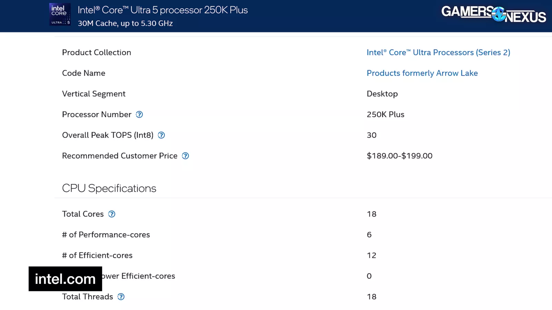Show help for Total Cores
552x310 pixels.
112,214
